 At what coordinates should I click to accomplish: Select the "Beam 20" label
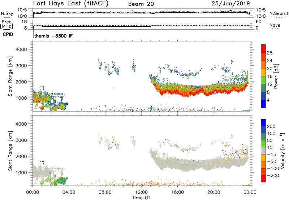pos(141,4)
